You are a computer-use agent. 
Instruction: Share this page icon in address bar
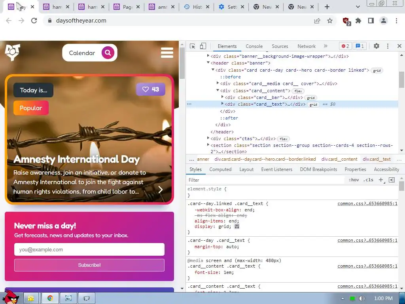[317, 21]
